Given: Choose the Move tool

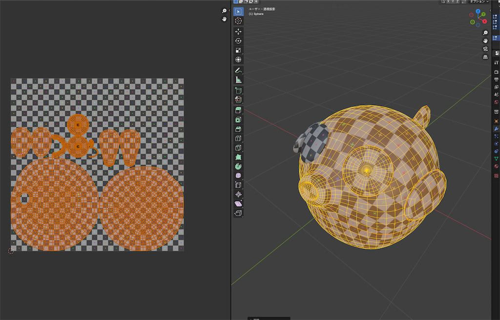Looking at the screenshot, I should (x=238, y=32).
